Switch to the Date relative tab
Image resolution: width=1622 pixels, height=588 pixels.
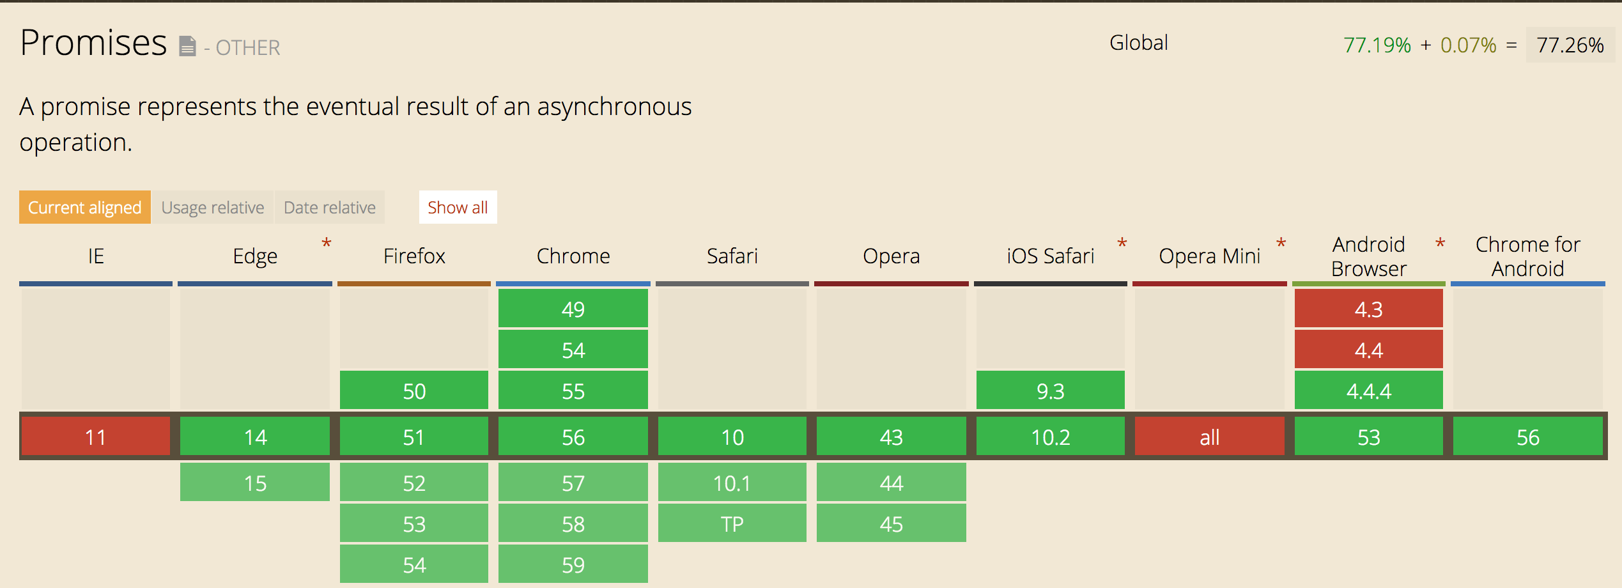(x=330, y=207)
